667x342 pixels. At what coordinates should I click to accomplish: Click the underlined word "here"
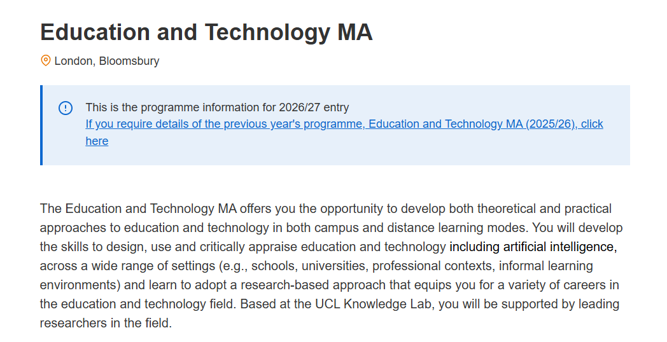tap(97, 141)
